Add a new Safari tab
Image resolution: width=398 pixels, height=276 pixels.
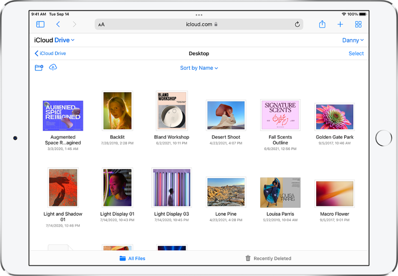coord(340,24)
